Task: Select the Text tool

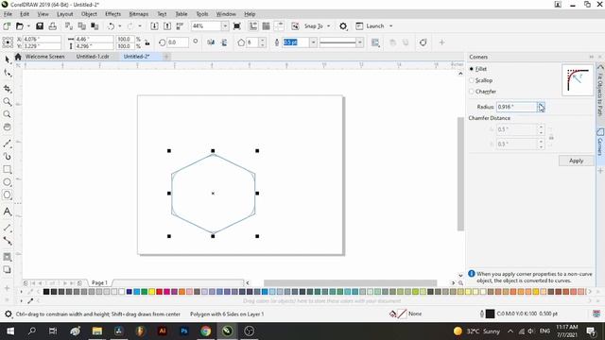Action: (x=7, y=212)
